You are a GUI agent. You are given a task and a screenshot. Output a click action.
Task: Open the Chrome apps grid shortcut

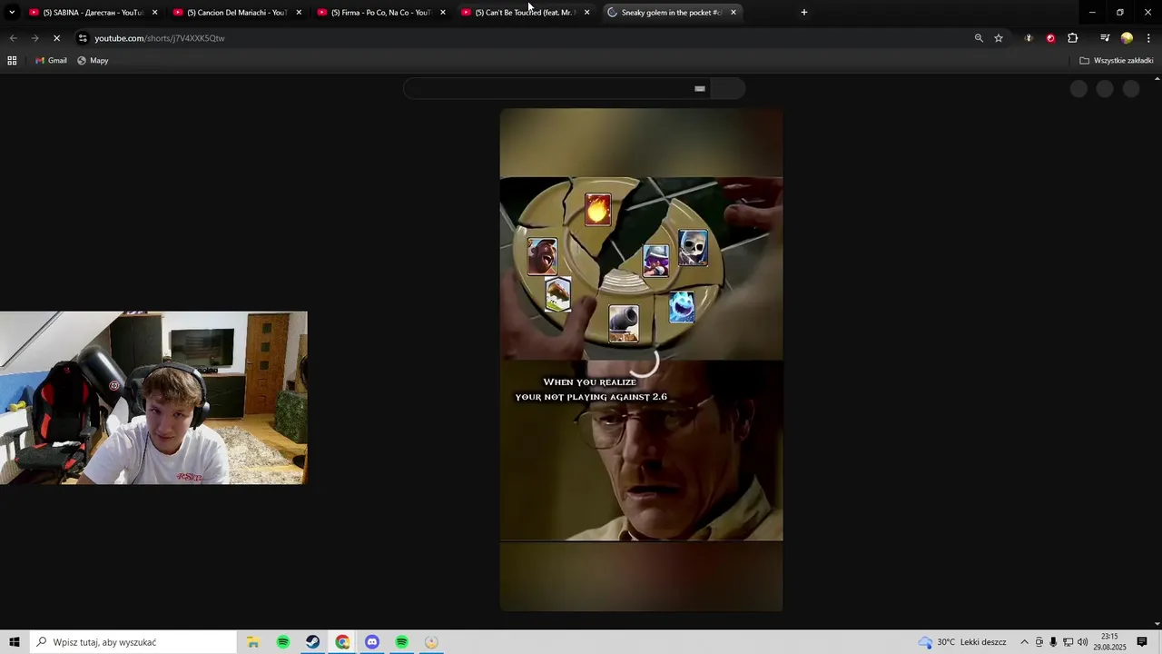12,61
